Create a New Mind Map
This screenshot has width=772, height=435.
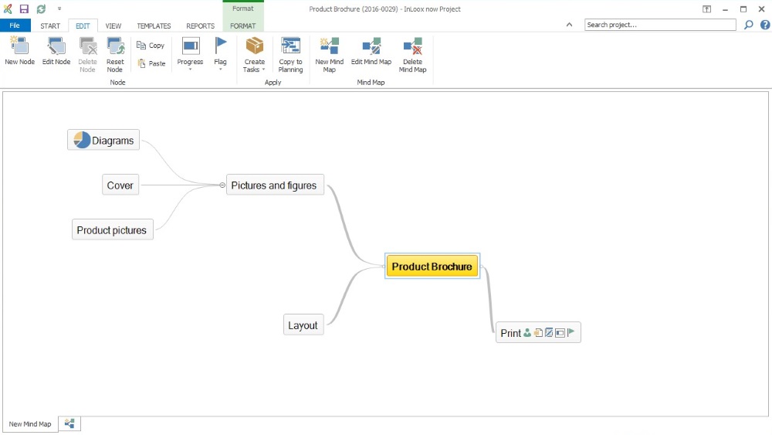tap(330, 55)
